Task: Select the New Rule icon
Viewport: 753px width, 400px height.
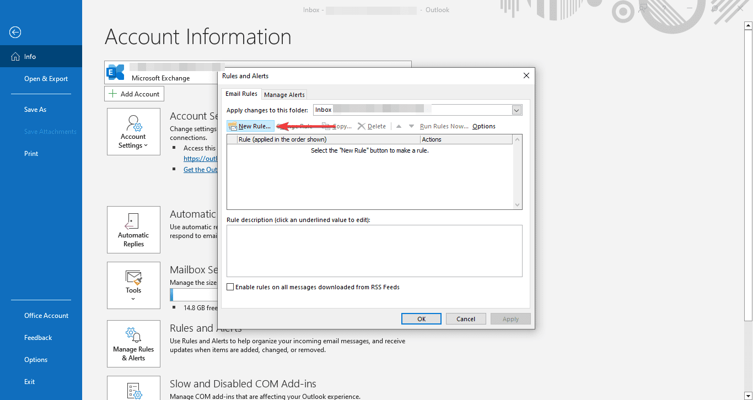Action: pos(232,126)
